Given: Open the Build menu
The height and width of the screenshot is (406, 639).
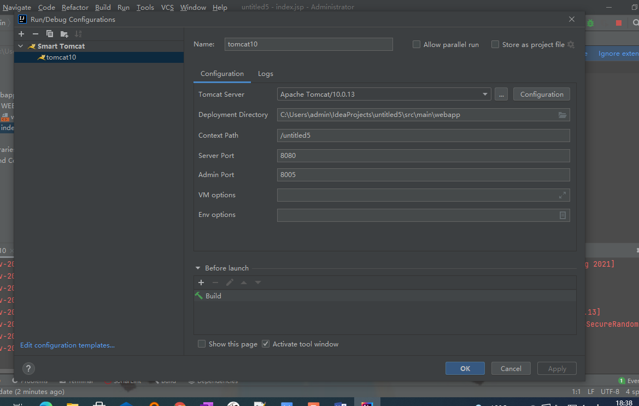Looking at the screenshot, I should point(103,7).
